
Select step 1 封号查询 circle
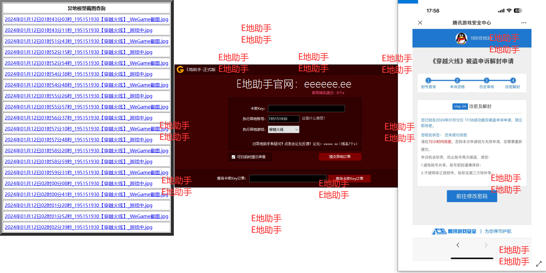coord(428,80)
